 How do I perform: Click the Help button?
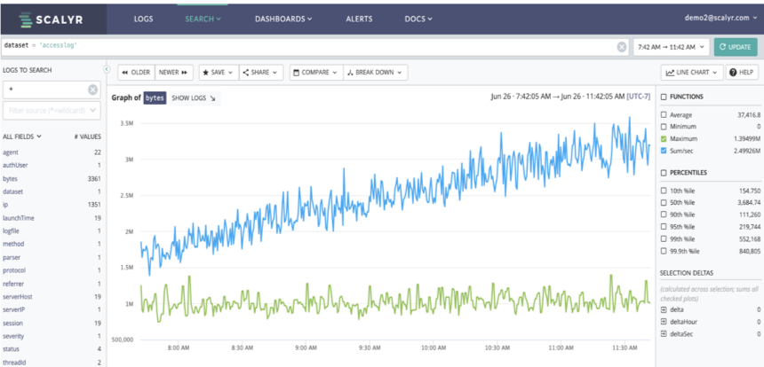[743, 73]
